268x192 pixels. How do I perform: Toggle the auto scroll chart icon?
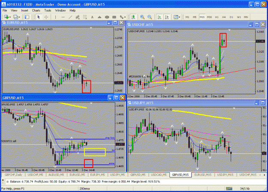160,17
